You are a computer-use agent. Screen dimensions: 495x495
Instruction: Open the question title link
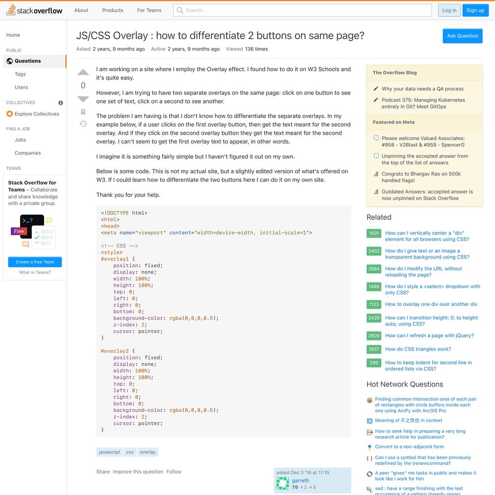coord(220,35)
